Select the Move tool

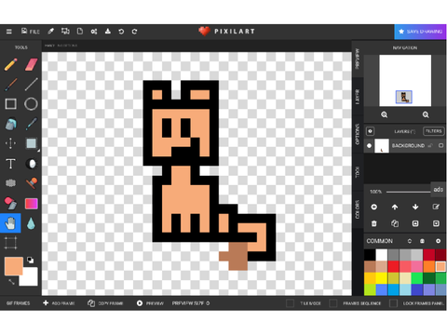pyautogui.click(x=11, y=143)
